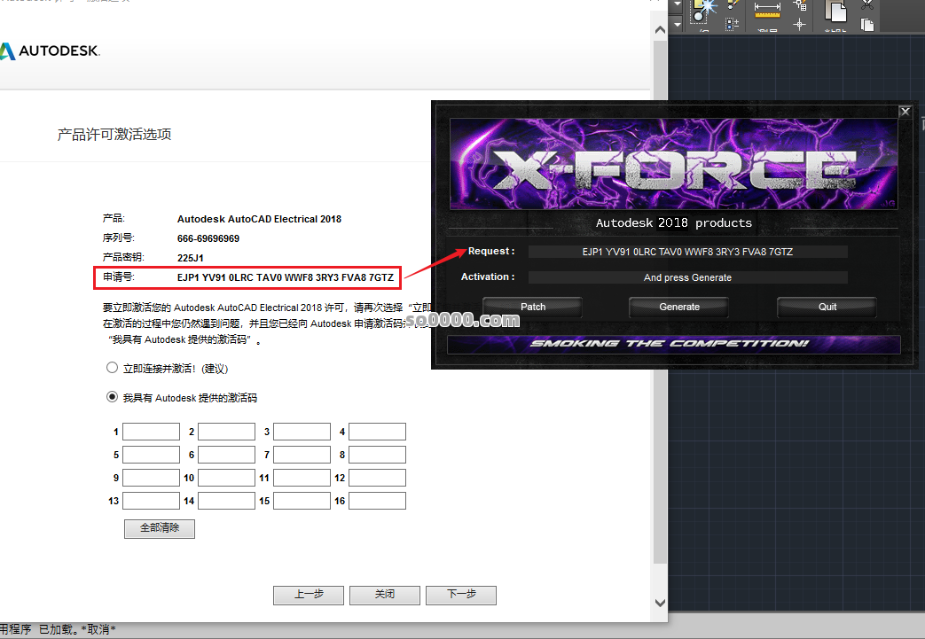Click activation code field 2
The image size is (925, 639).
pos(226,432)
